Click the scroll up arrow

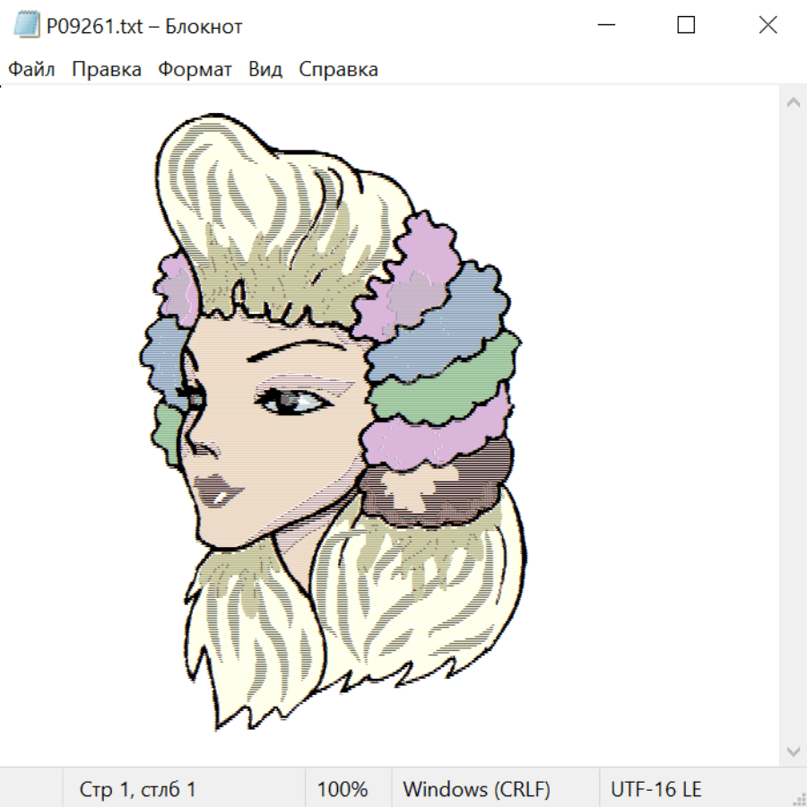pyautogui.click(x=793, y=103)
